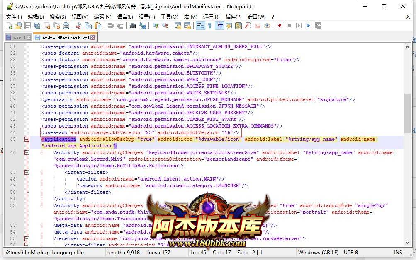Open the 宏(M) menu
The width and height of the screenshot is (416, 260).
(190, 17)
